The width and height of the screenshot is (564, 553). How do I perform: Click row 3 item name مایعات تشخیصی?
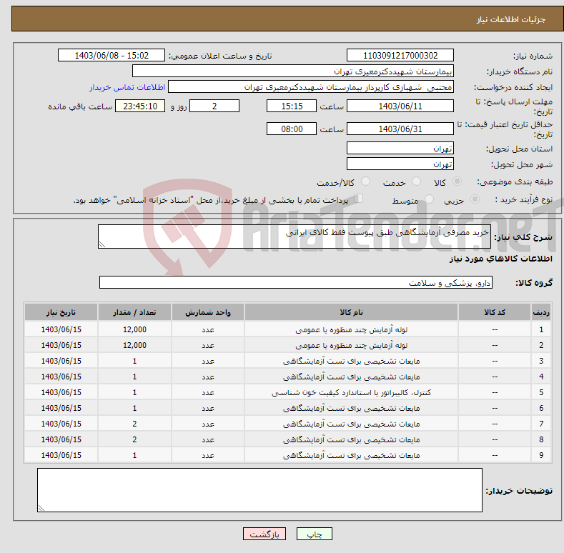click(x=351, y=361)
